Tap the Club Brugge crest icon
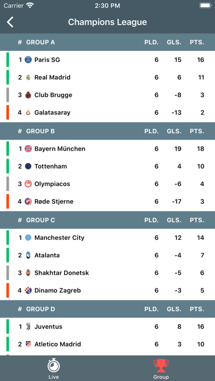The image size is (215, 381). pyautogui.click(x=28, y=95)
